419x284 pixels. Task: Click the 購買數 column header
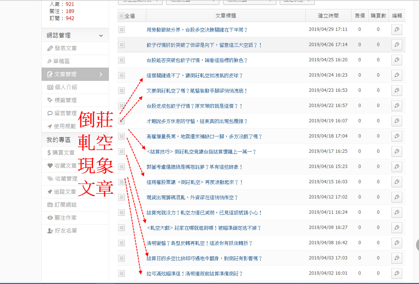click(x=378, y=16)
